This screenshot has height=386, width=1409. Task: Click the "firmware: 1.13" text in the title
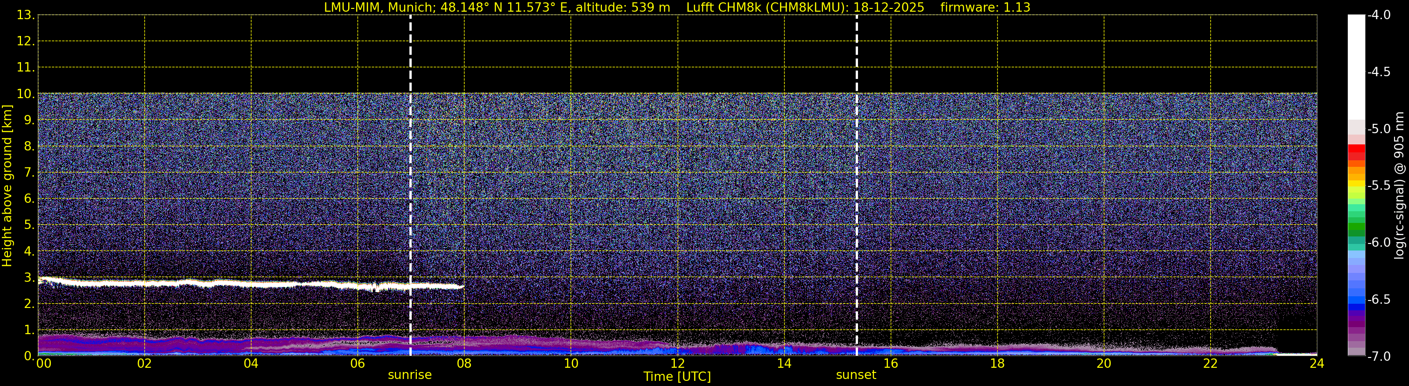(985, 7)
